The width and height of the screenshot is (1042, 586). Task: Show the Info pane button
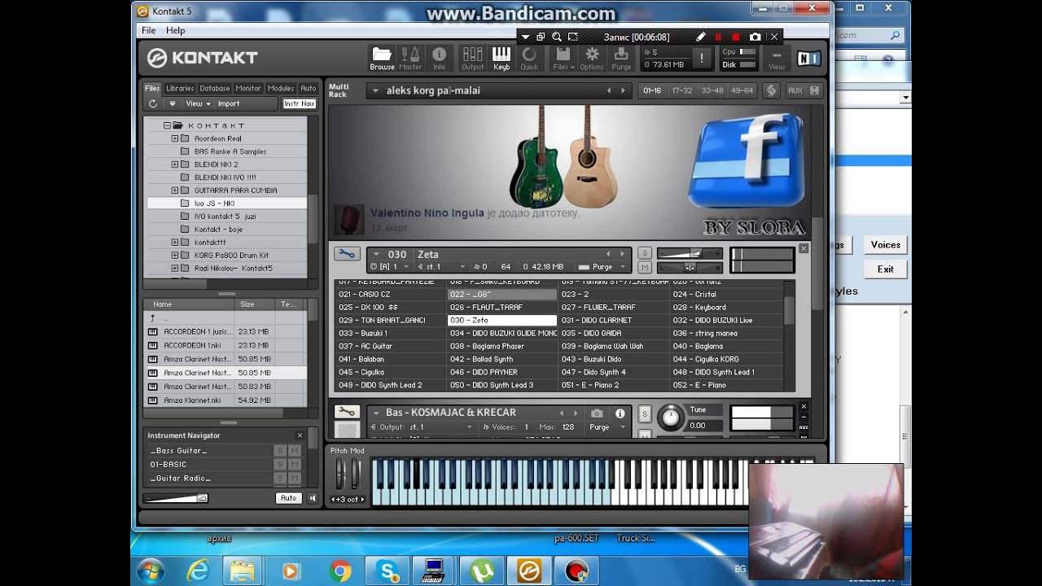[x=439, y=58]
